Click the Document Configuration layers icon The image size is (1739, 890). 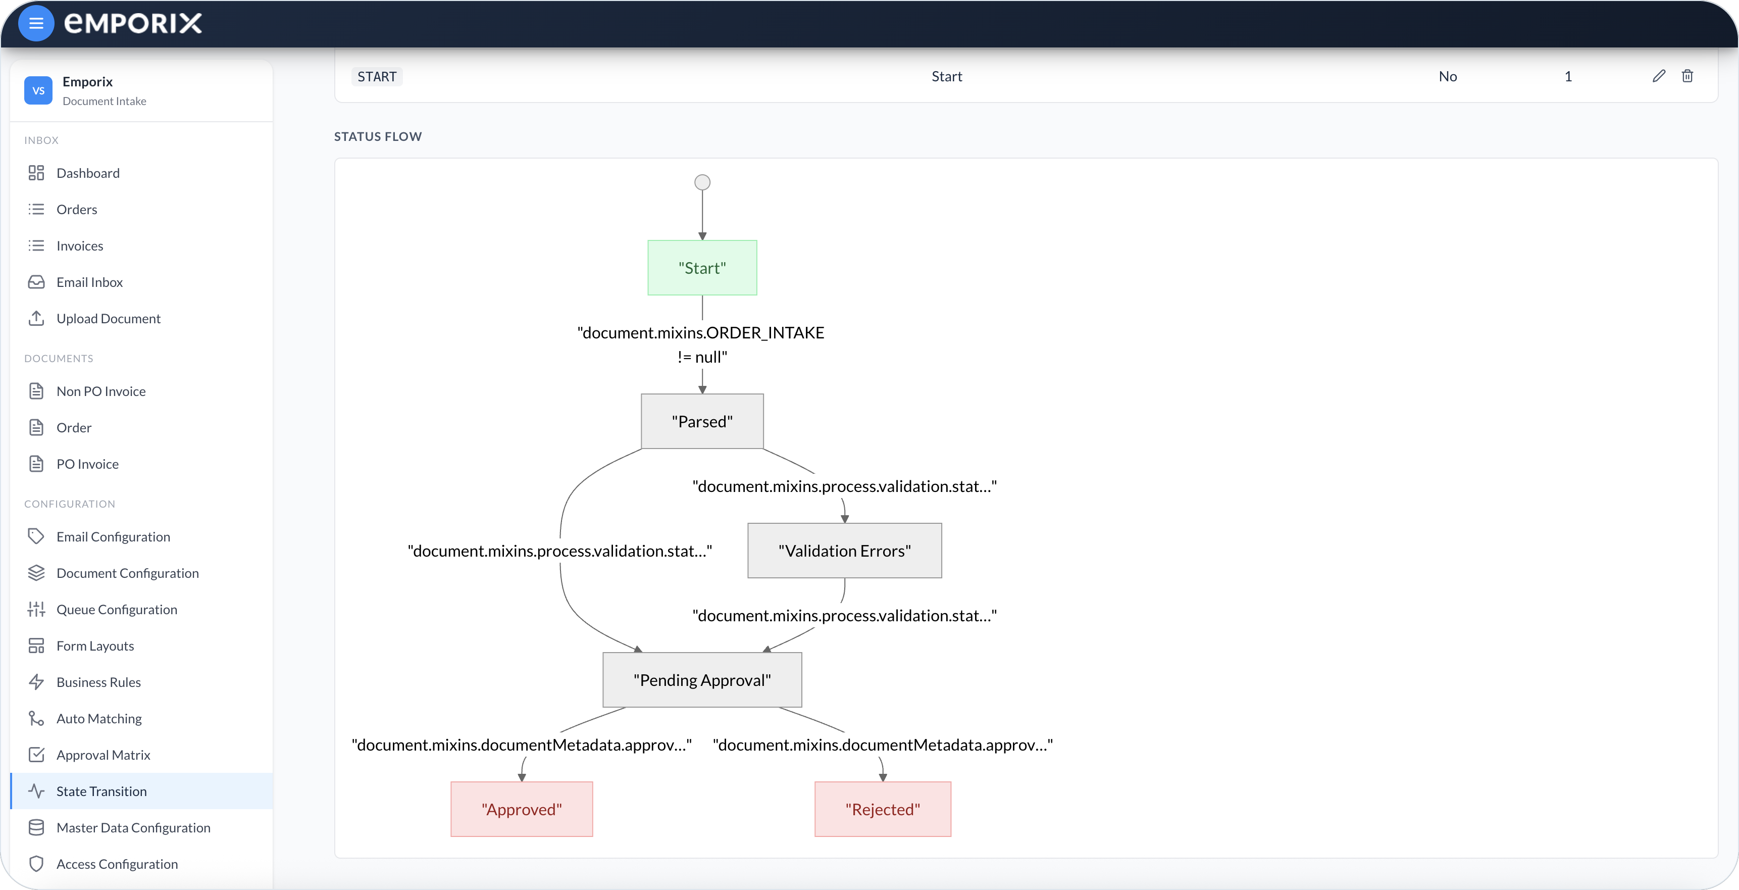tap(36, 573)
